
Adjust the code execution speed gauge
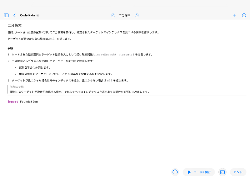click(175, 172)
